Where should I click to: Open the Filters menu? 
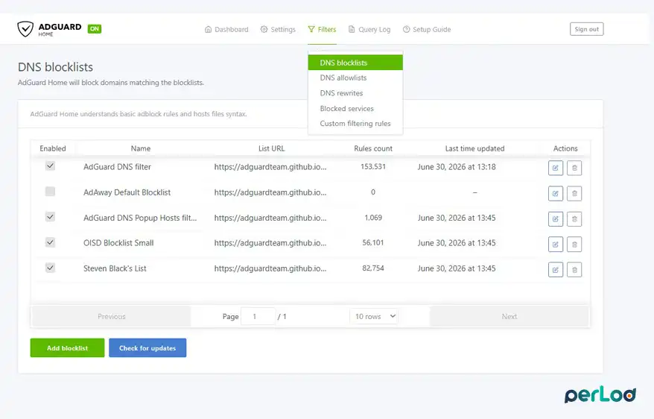point(322,30)
